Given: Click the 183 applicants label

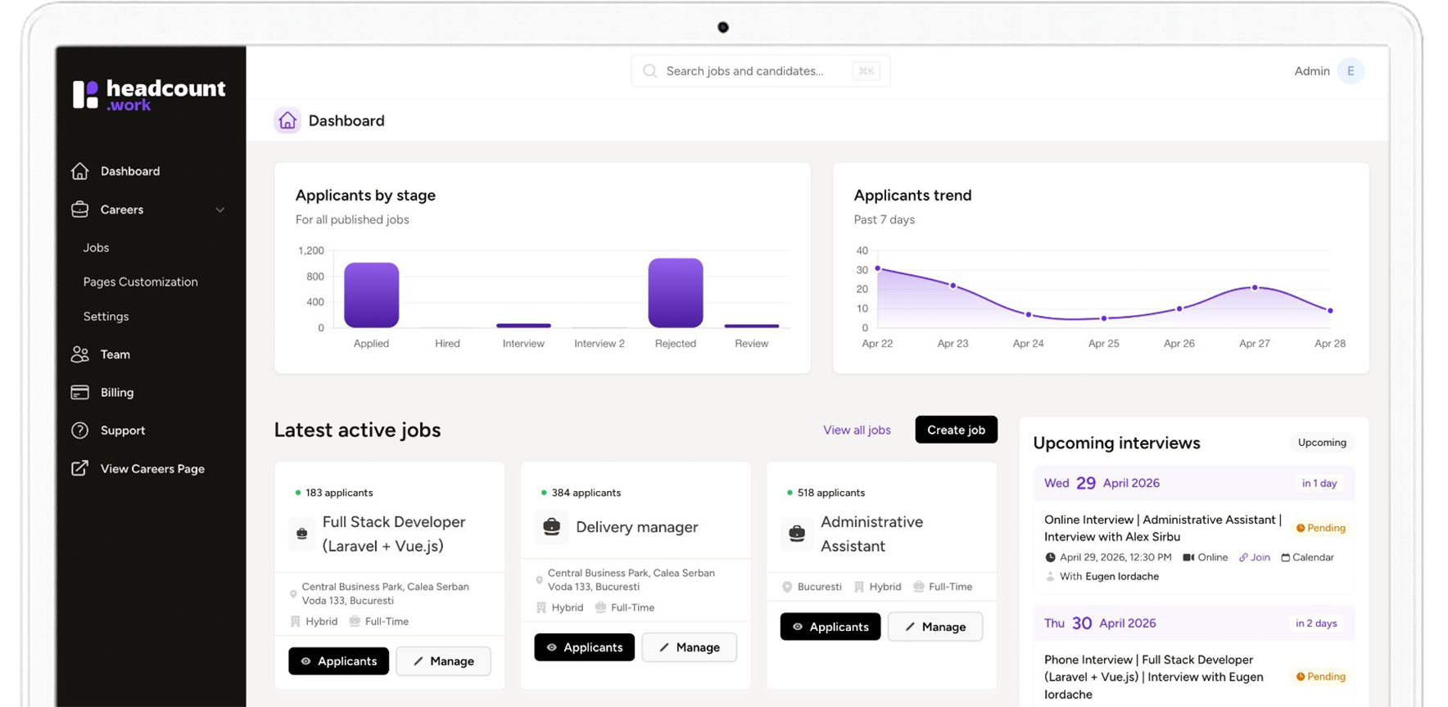Looking at the screenshot, I should (339, 493).
